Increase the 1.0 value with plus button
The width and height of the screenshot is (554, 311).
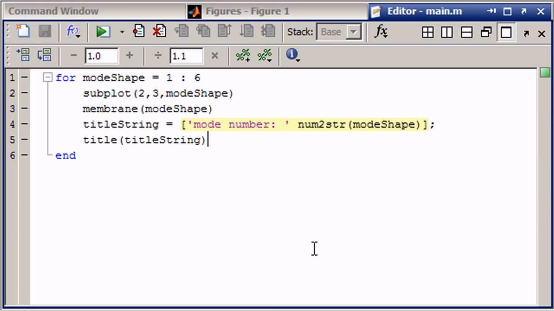click(x=129, y=55)
